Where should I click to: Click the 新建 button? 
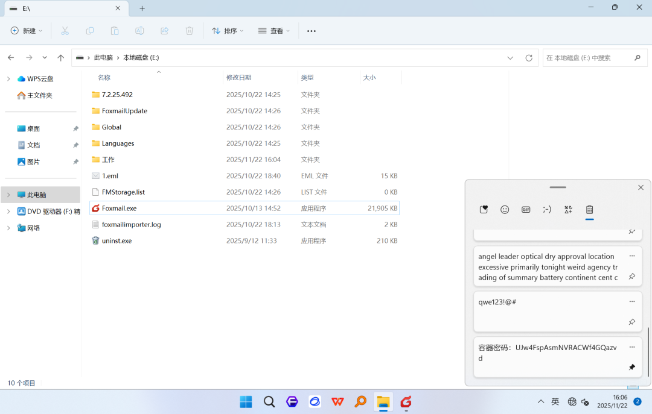tap(26, 31)
